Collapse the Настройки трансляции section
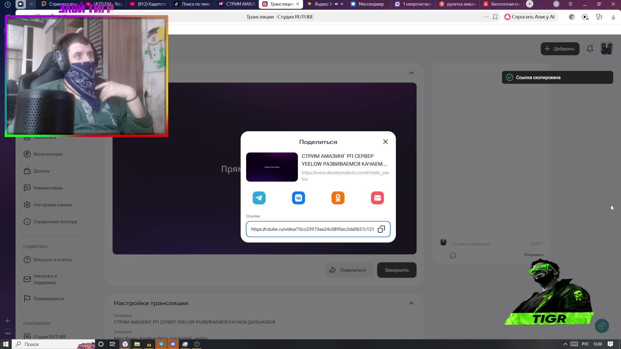The image size is (621, 349). tap(411, 303)
